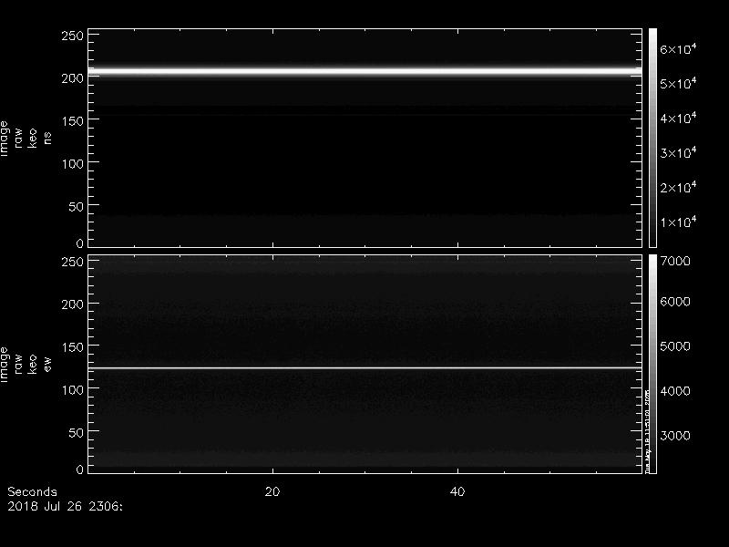Click the colorbar value '3×10⁴'
Image resolution: width=729 pixels, height=547 pixels.
click(x=678, y=152)
